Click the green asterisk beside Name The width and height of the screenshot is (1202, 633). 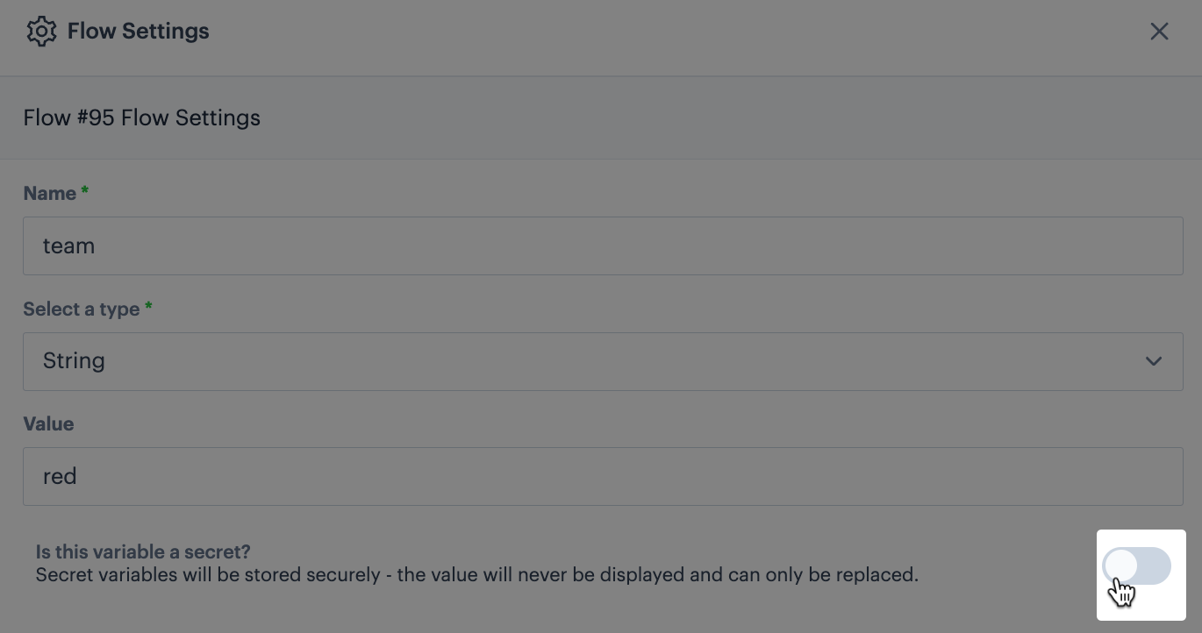coord(85,191)
